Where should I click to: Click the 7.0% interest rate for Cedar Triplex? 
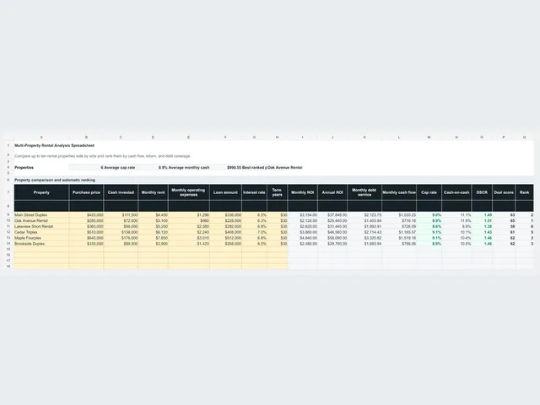coord(254,232)
